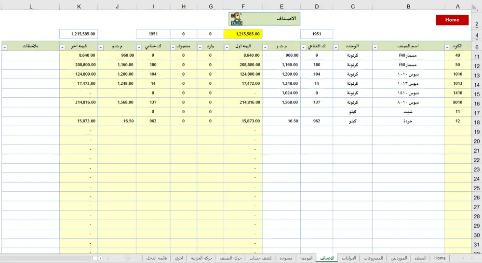The image size is (482, 263).
Task: Click the 214,816.00 value in the قيمه اول column
Action: [x=243, y=102]
